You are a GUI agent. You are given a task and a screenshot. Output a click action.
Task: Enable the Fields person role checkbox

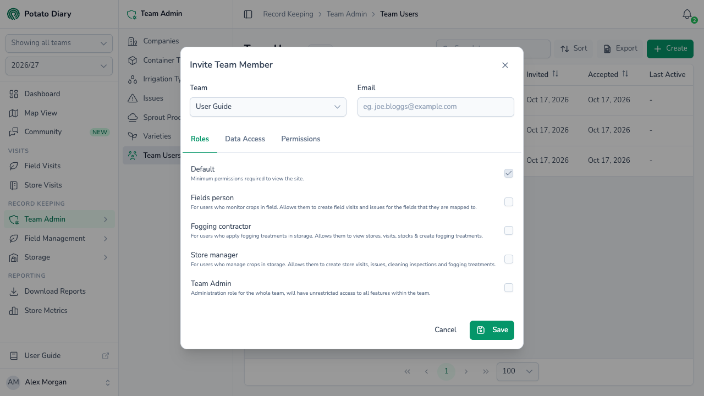pyautogui.click(x=509, y=202)
